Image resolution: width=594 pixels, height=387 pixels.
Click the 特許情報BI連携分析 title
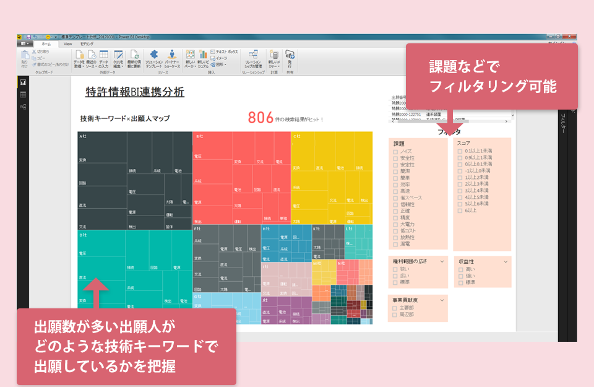coord(135,92)
